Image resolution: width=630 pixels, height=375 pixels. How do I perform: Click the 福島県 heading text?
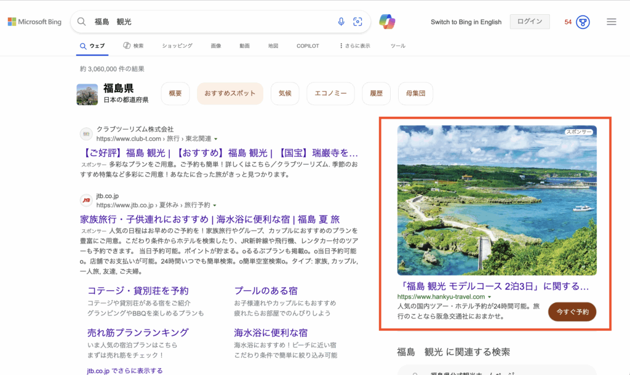coord(119,89)
